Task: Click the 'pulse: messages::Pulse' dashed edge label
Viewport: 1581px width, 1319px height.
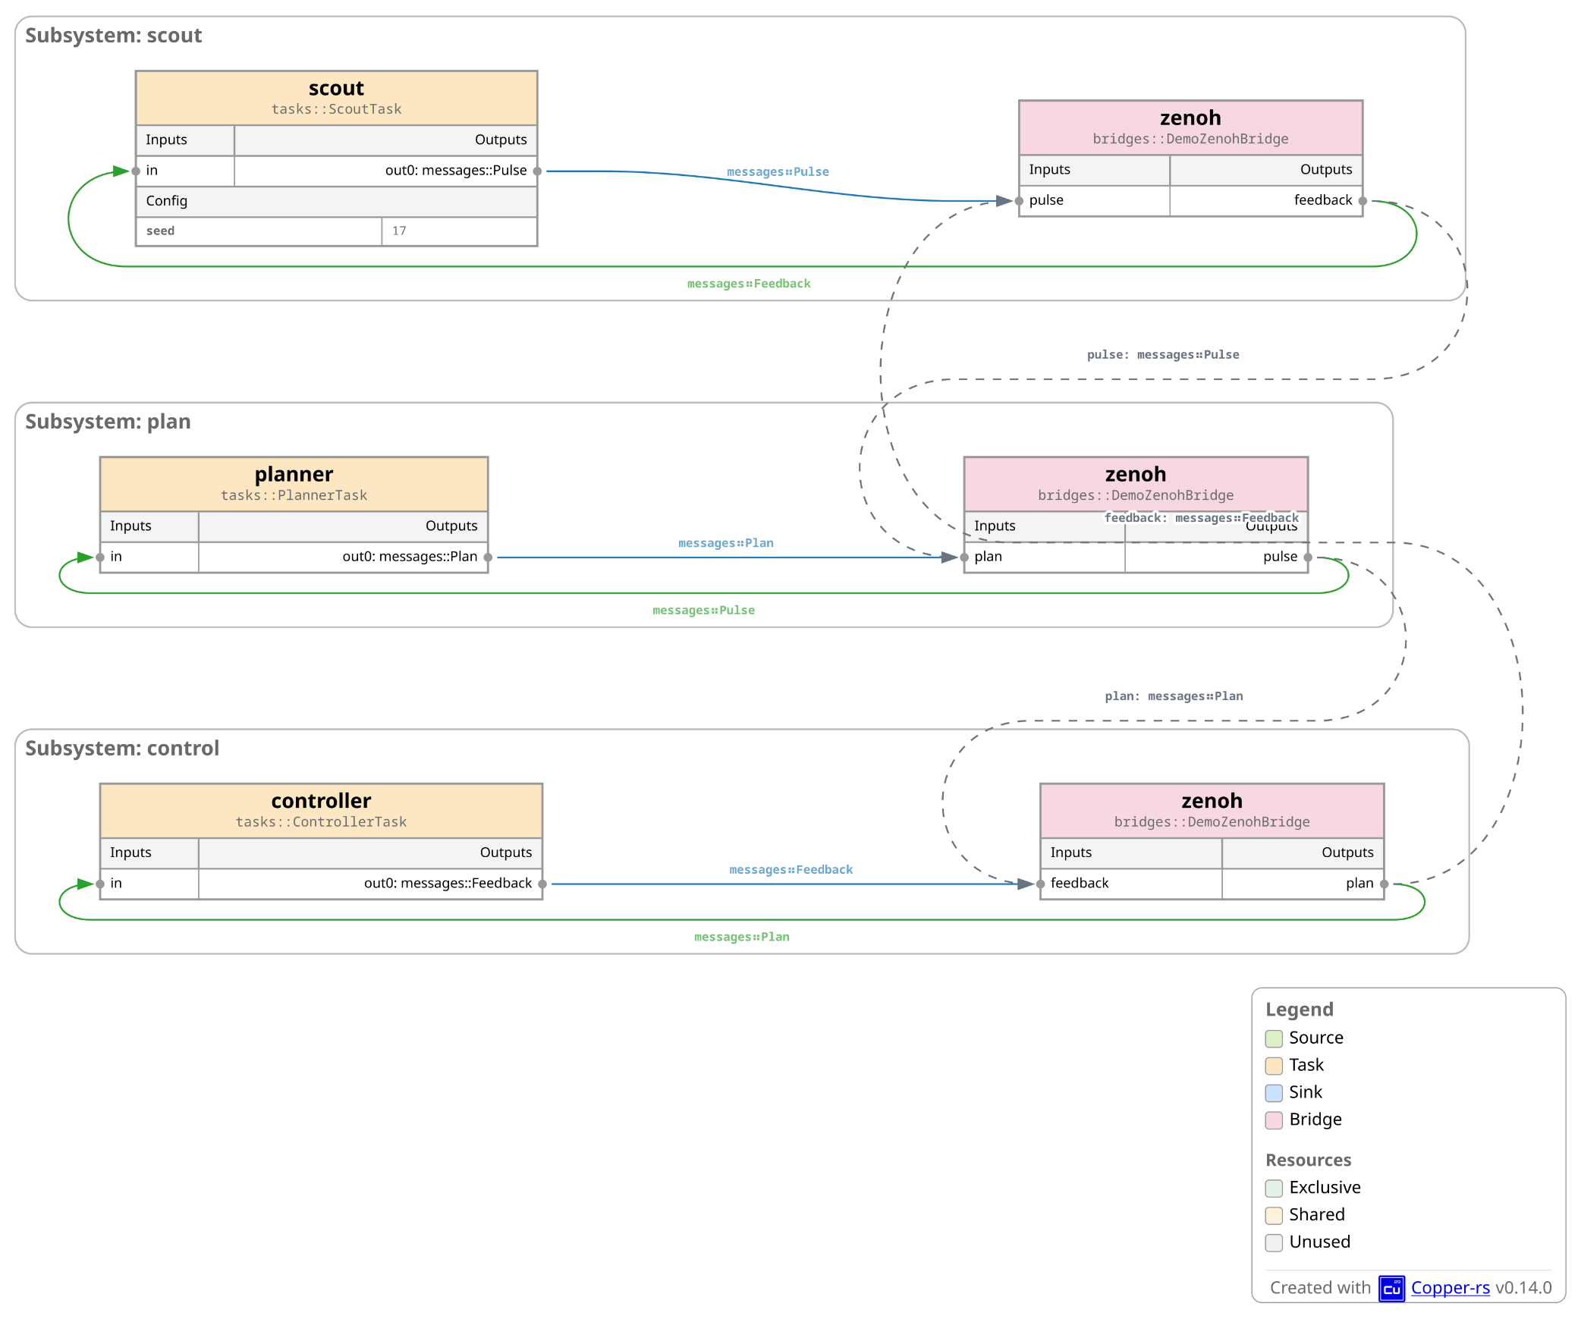Action: click(x=1162, y=355)
